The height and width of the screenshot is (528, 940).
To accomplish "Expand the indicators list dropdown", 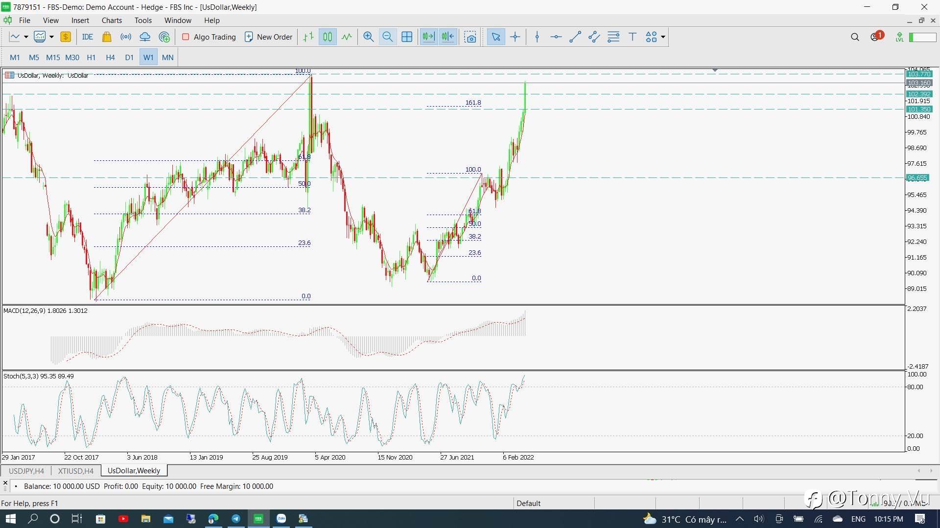I will click(51, 37).
